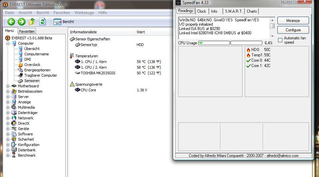Image resolution: width=319 pixels, height=177 pixels.
Task: Click the Benchmark hourglass icon
Action: point(14,155)
